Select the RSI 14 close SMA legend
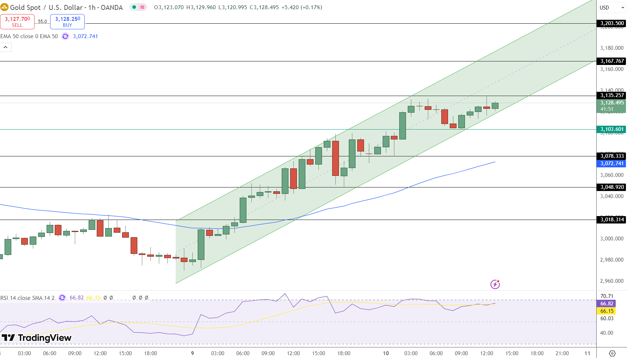The height and width of the screenshot is (358, 627). pyautogui.click(x=28, y=298)
